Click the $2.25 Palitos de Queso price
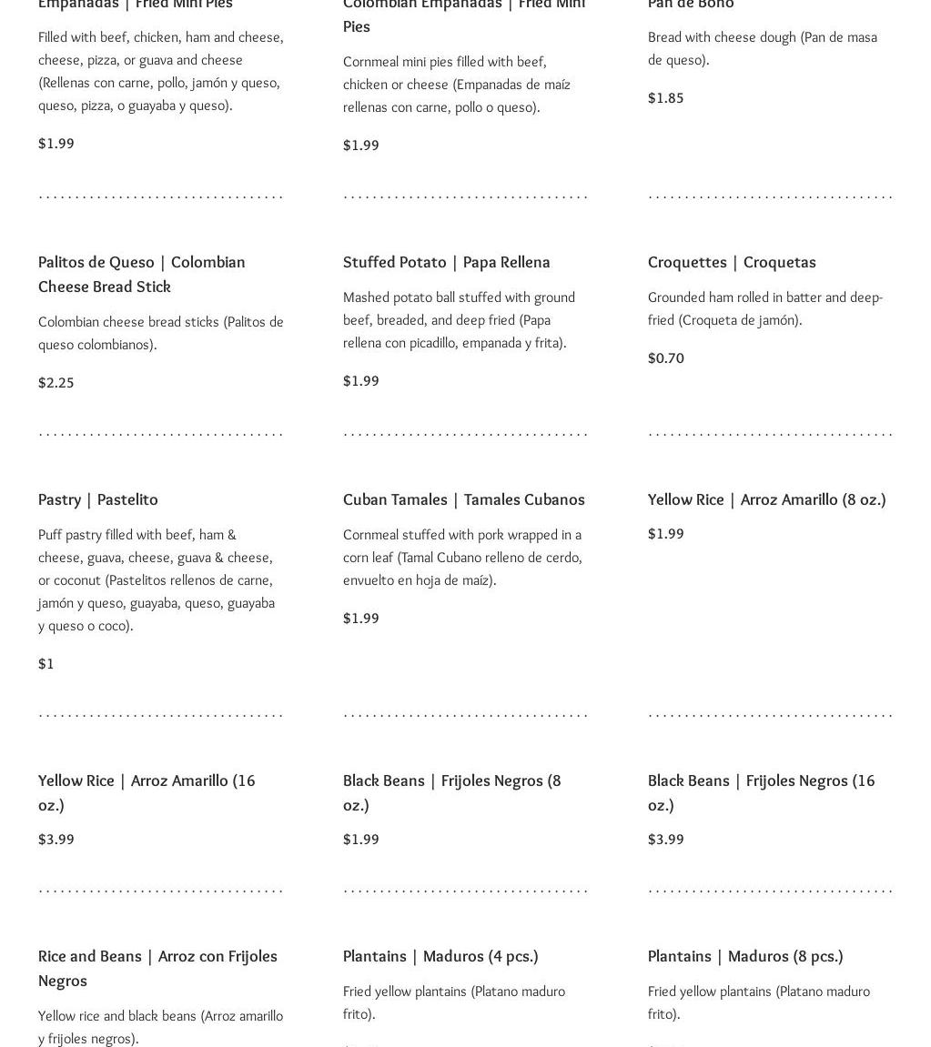Viewport: 931px width, 1047px height. [x=56, y=383]
